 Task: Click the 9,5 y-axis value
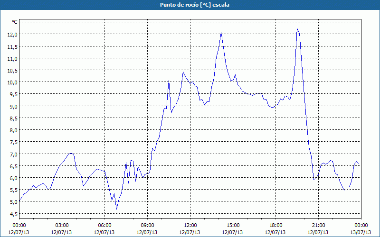[x=14, y=94]
